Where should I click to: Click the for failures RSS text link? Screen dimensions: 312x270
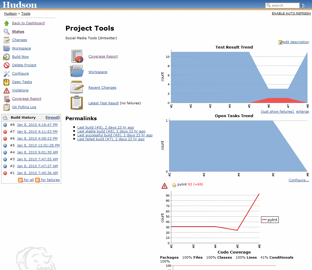(50, 180)
